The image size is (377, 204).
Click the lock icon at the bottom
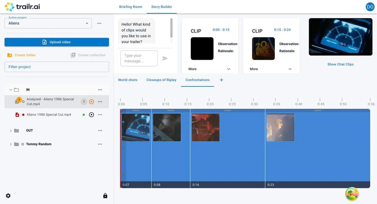[x=105, y=196]
